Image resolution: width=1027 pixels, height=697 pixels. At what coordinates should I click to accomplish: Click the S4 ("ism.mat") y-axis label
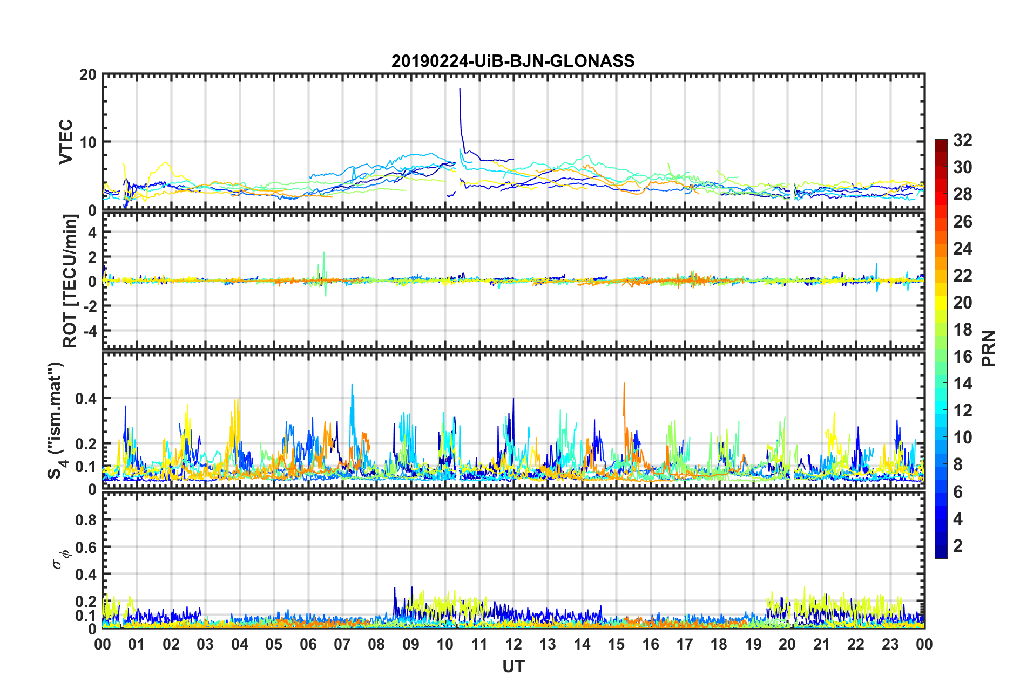coord(56,420)
